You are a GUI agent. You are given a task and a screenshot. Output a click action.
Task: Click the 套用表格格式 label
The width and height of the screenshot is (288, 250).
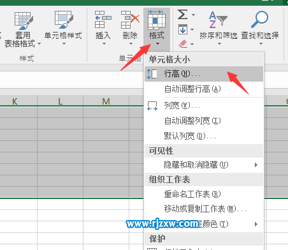(x=20, y=40)
